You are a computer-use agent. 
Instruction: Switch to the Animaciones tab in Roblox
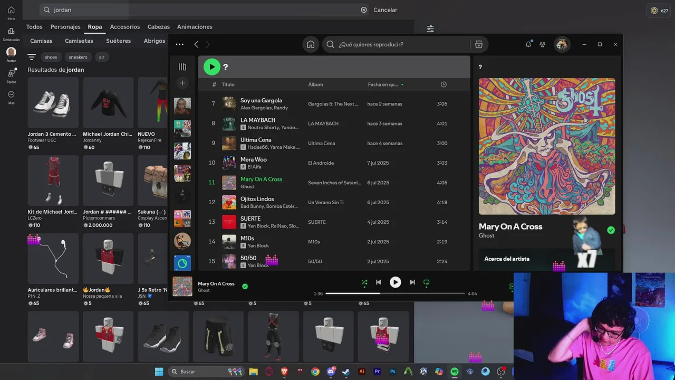(x=195, y=27)
